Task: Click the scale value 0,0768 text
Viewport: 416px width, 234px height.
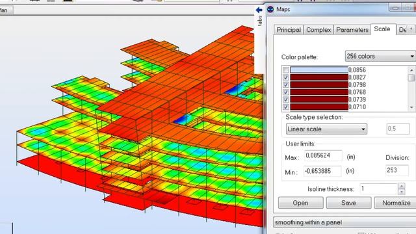Action: click(x=357, y=92)
